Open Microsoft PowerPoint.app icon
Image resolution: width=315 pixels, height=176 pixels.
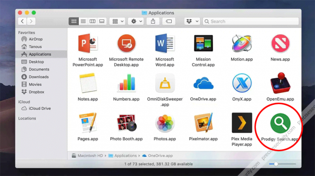point(88,43)
